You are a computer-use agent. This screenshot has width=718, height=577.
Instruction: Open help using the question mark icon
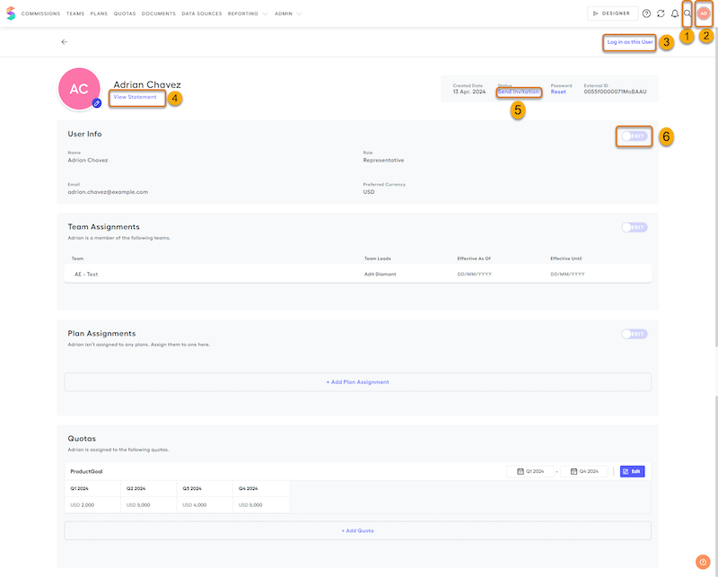(646, 13)
